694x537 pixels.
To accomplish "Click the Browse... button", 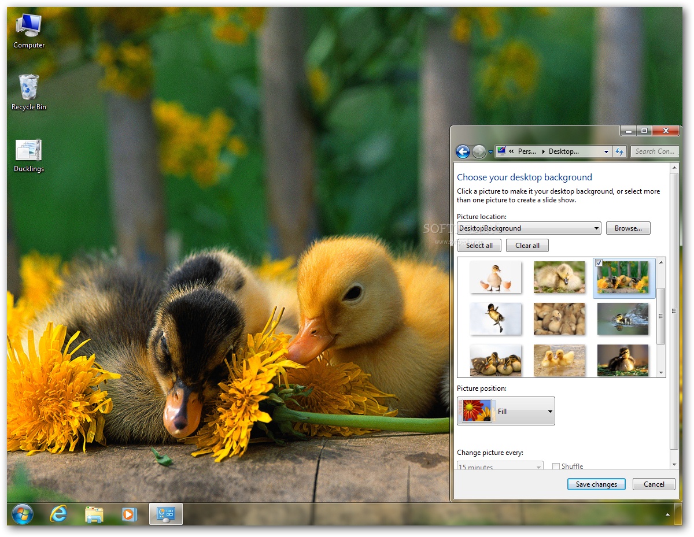I will click(628, 228).
